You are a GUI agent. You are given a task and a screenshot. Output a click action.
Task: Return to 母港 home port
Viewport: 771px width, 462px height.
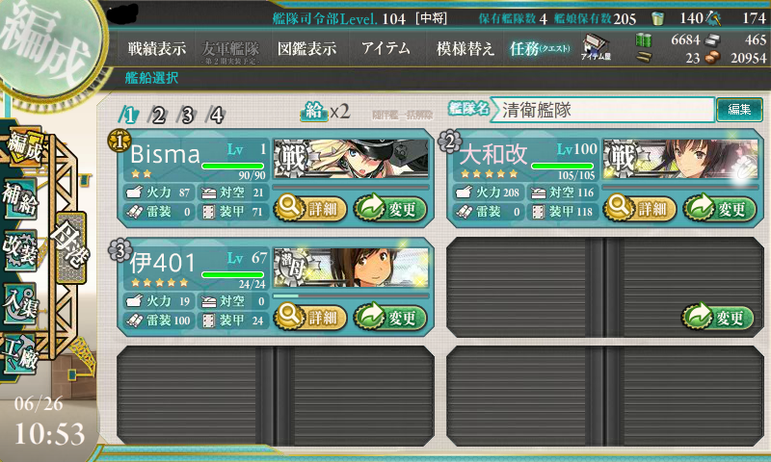[71, 248]
